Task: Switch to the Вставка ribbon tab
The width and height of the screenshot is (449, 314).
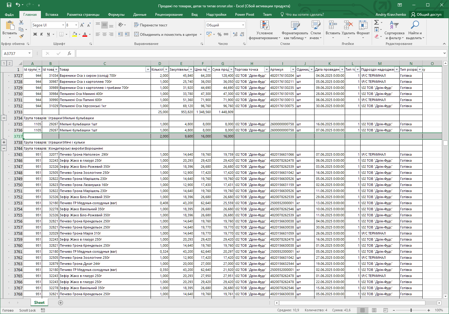Action: pyautogui.click(x=52, y=15)
